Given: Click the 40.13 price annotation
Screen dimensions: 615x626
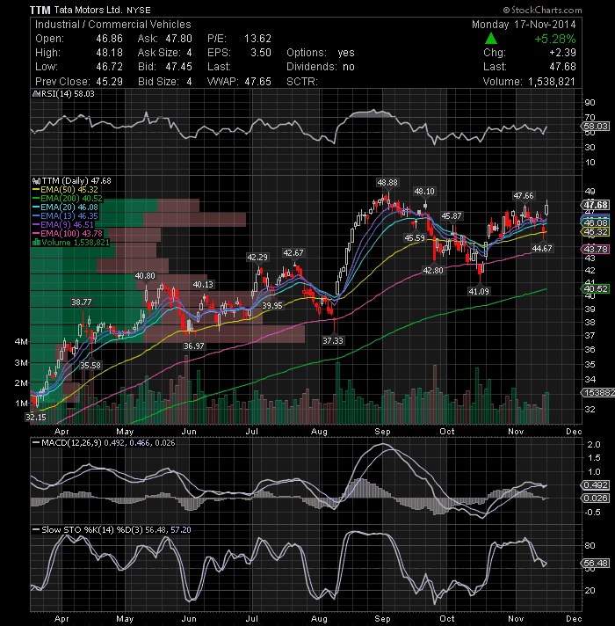Looking at the screenshot, I should point(203,284).
